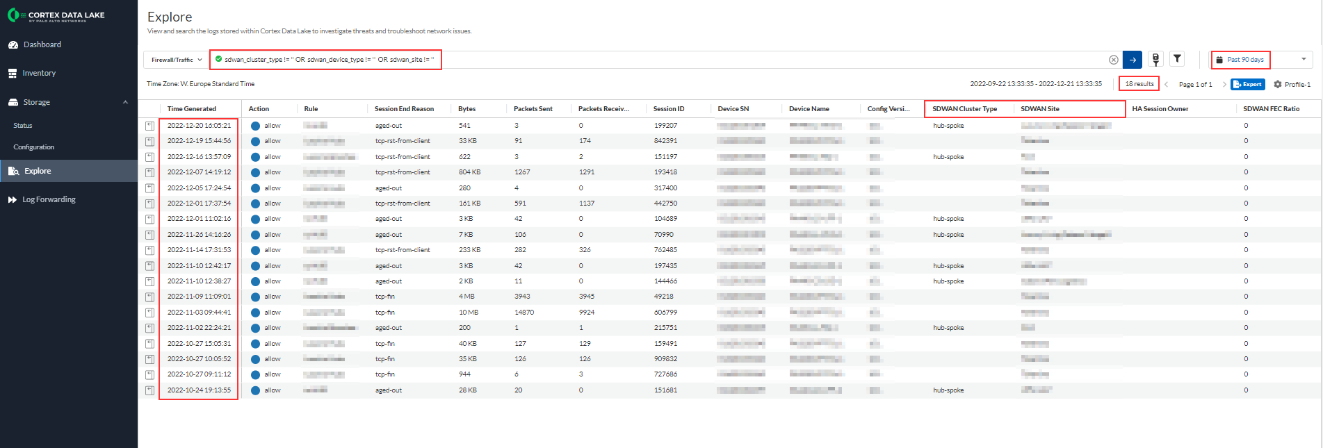The height and width of the screenshot is (448, 1323).
Task: Open log details icon for 2022-12-20 16:05:21 row
Action: [x=149, y=126]
